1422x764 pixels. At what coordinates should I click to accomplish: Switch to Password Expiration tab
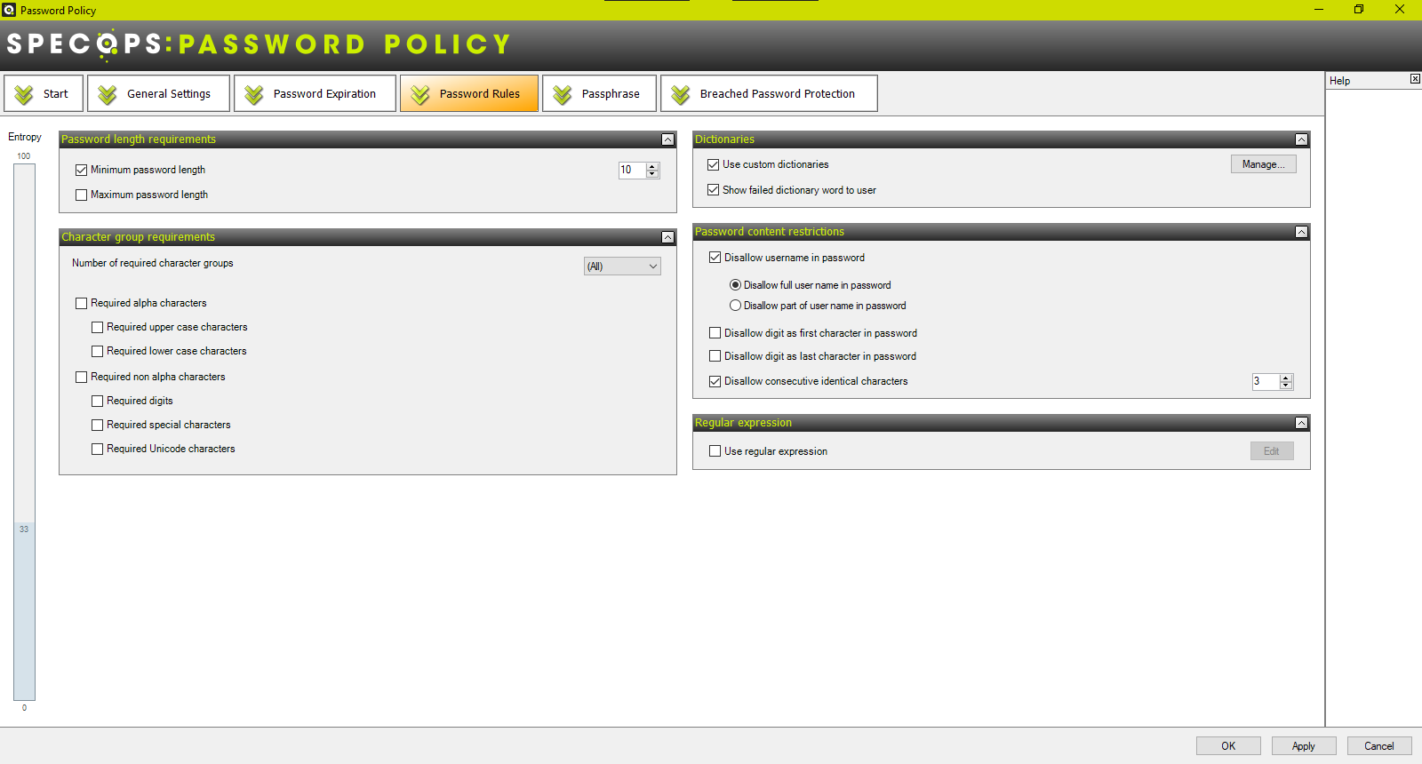[x=315, y=93]
